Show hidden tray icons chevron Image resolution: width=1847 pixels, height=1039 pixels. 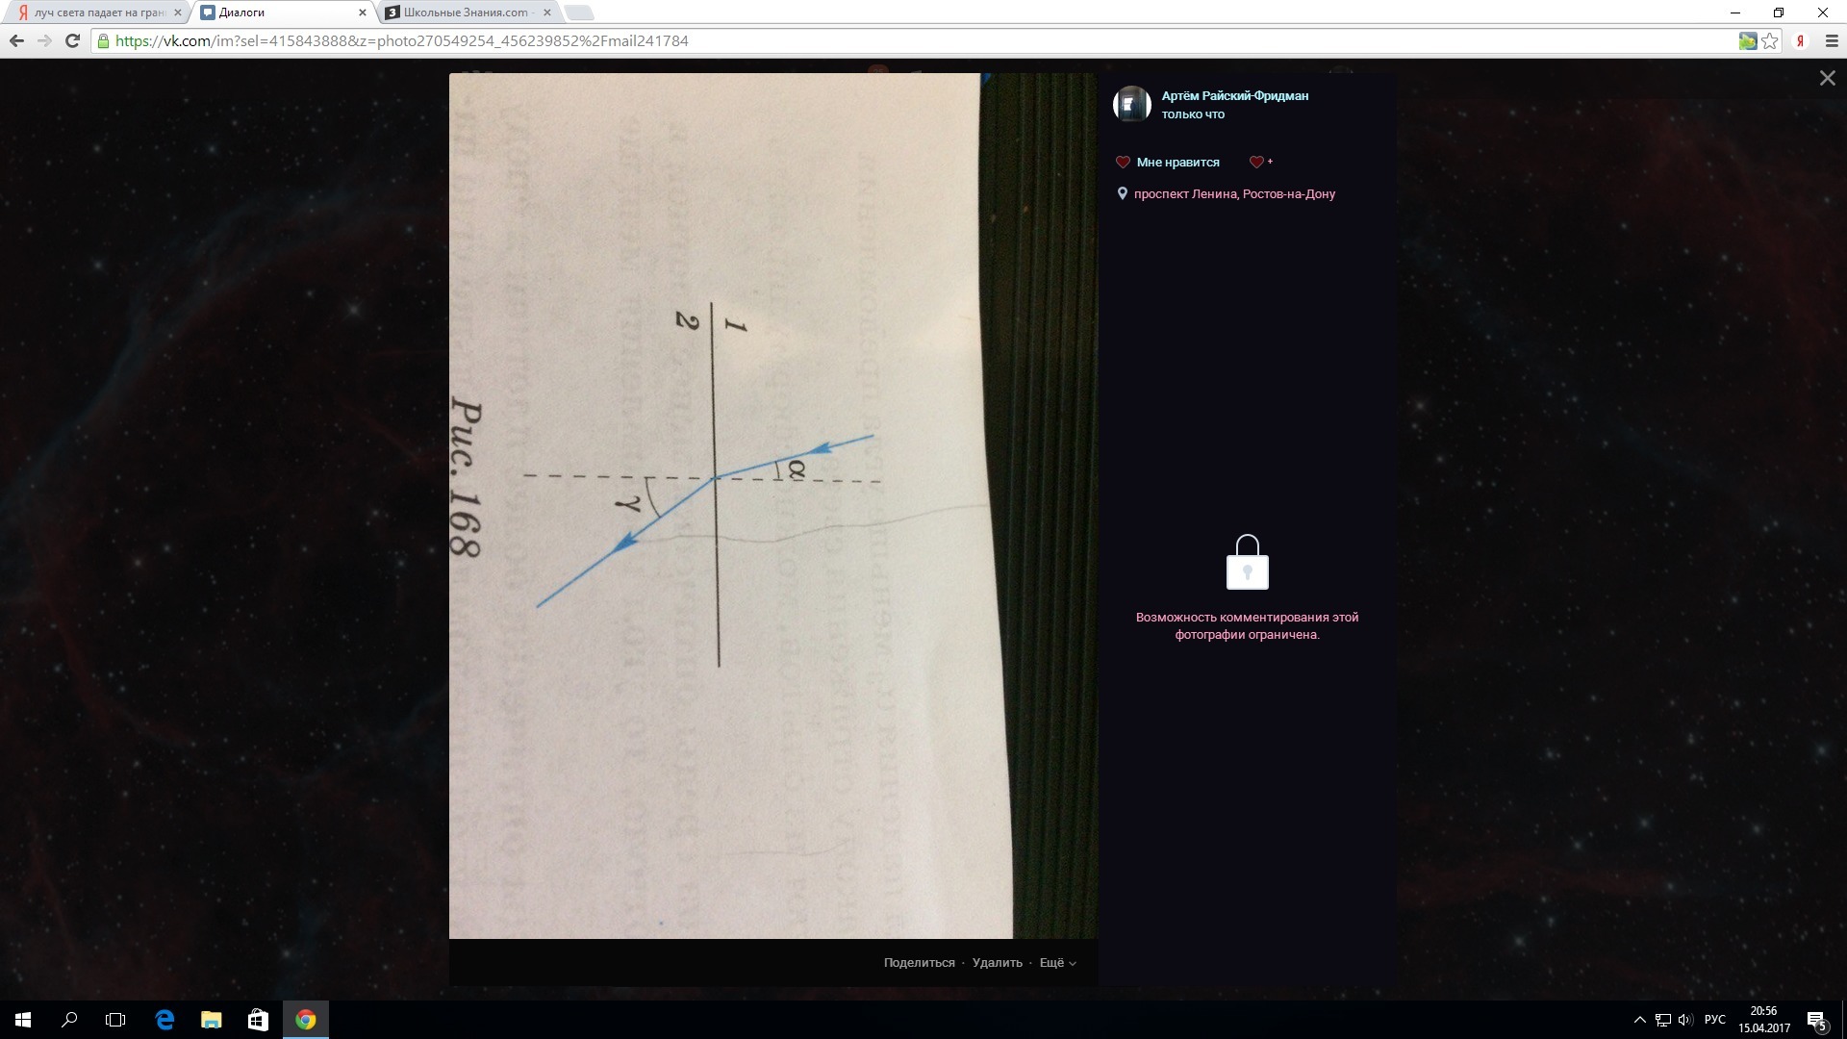[x=1639, y=1020]
